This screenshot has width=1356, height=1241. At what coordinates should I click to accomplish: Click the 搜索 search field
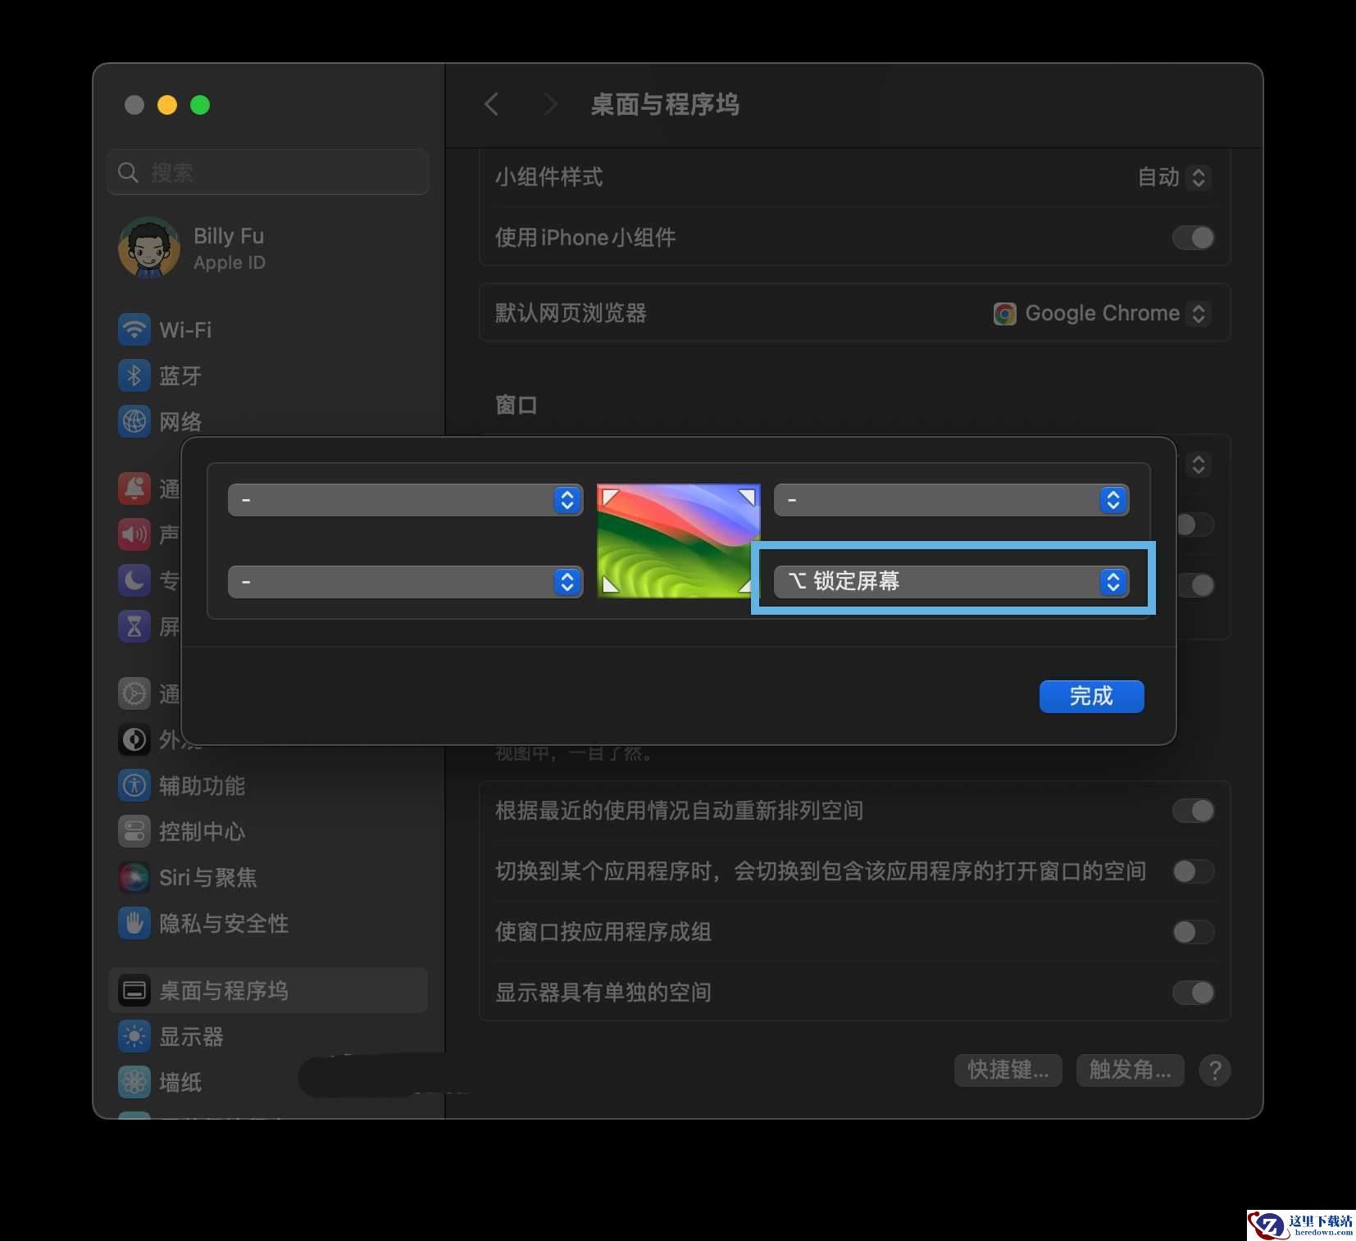[268, 172]
